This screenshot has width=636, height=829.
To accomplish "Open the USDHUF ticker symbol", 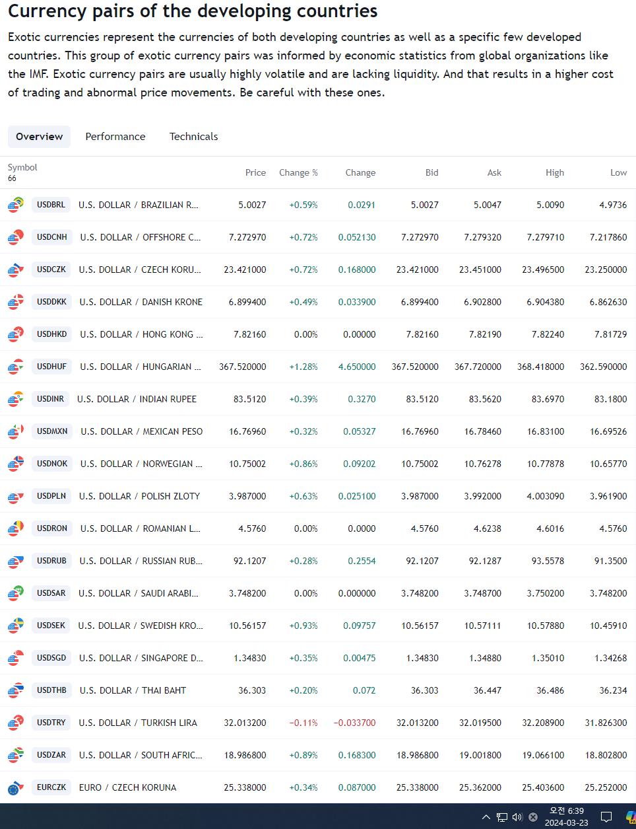I will tap(51, 367).
